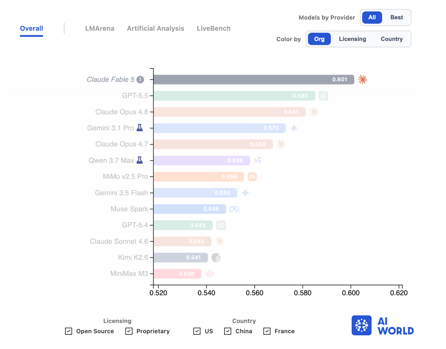This screenshot has width=446, height=349.
Task: Click the 0.542 score bar for Claude Sonnet 4.6
Action: tap(183, 241)
